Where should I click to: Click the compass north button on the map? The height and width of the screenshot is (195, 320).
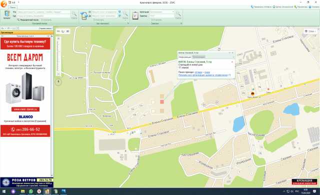[x=58, y=82]
